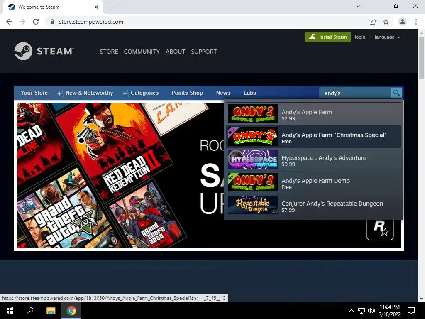Click Chrome back arrow

click(x=9, y=22)
